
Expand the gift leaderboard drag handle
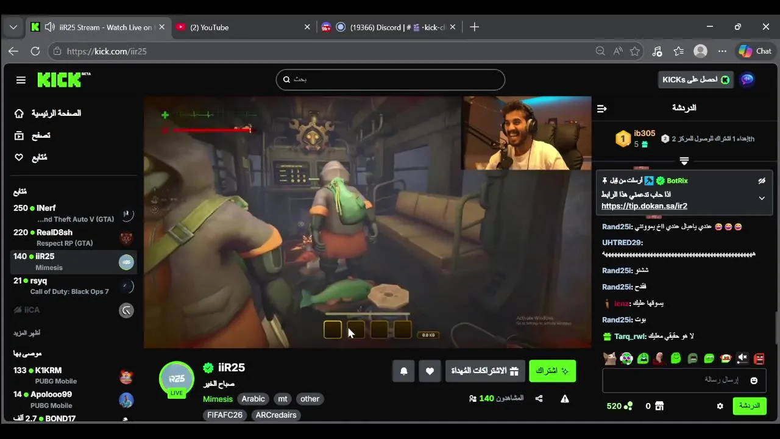click(x=684, y=161)
